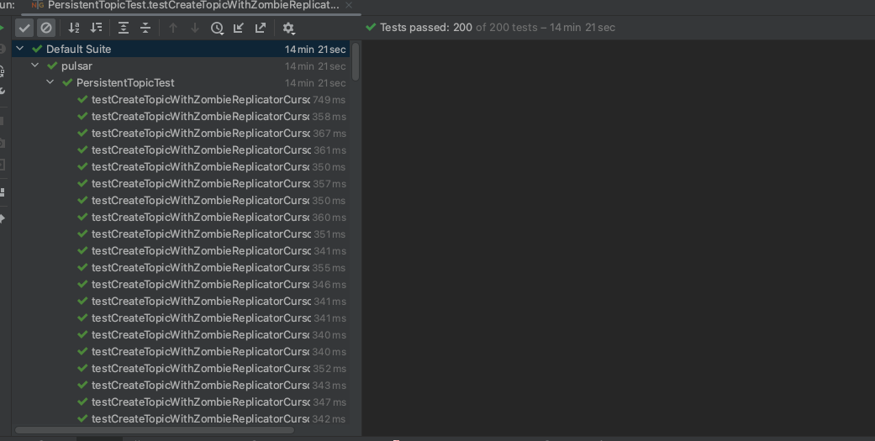Select the test row taking 355 ms
The height and width of the screenshot is (441, 875).
coord(181,267)
